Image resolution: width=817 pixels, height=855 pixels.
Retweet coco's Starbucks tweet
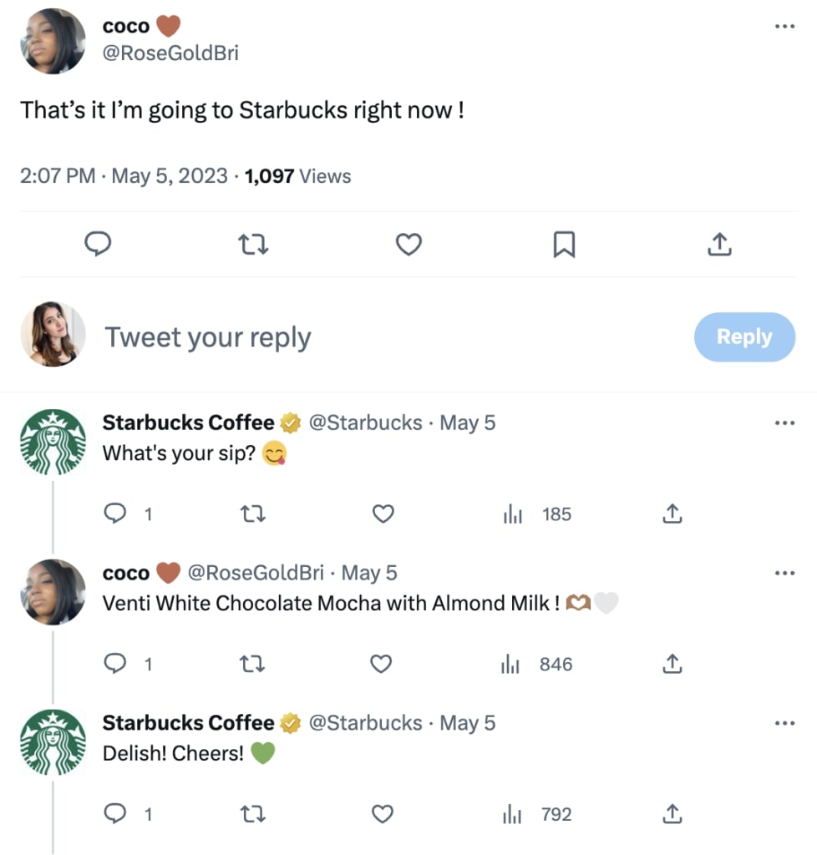pyautogui.click(x=253, y=244)
